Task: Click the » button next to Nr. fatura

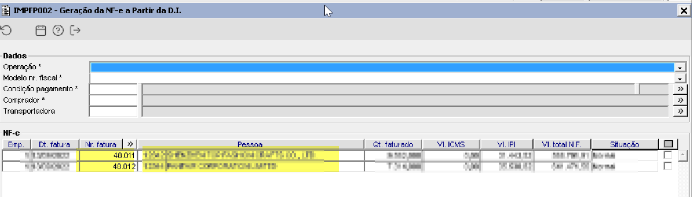Action: 130,144
